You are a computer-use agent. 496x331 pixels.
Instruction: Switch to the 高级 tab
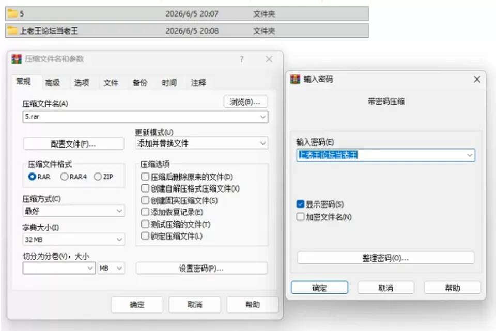click(53, 83)
